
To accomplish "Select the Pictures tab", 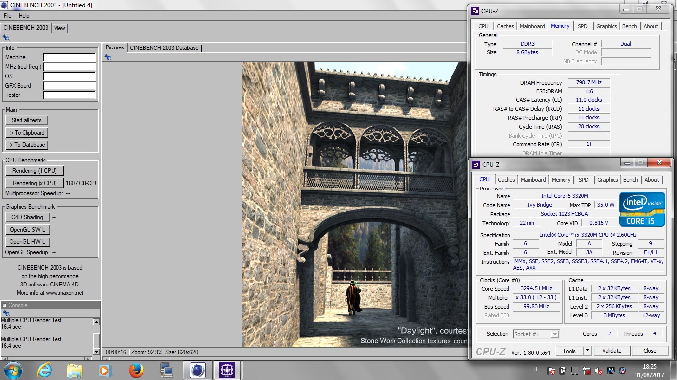I will (115, 47).
